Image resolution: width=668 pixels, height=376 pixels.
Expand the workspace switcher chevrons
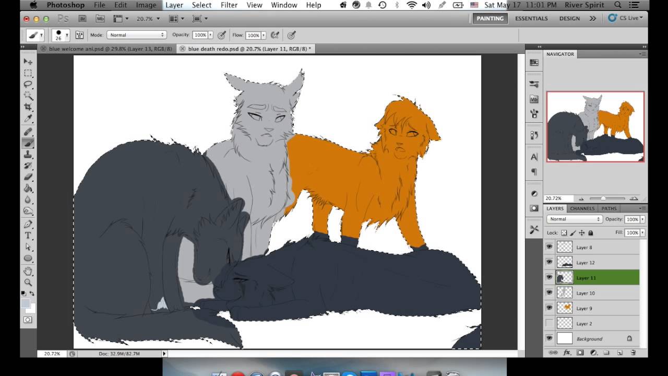(593, 18)
